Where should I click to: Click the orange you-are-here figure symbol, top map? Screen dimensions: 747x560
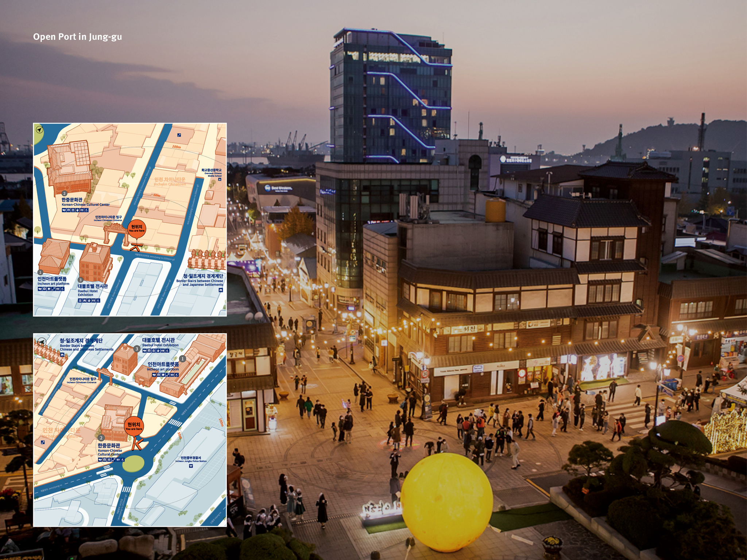coord(137,247)
